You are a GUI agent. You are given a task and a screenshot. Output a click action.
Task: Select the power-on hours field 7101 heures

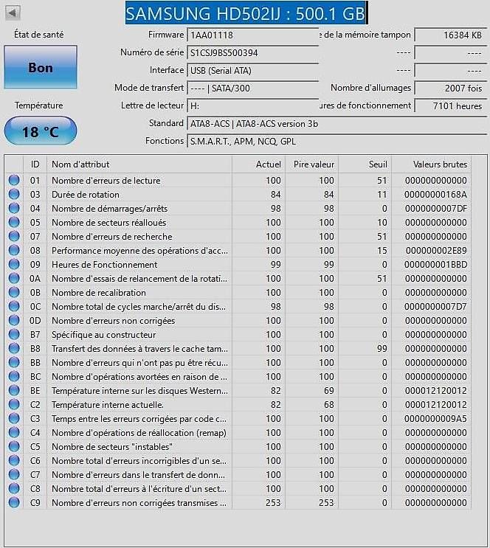(x=451, y=106)
